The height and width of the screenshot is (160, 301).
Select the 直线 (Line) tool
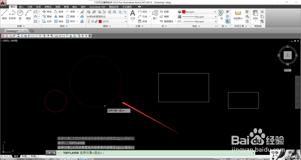click(4, 14)
